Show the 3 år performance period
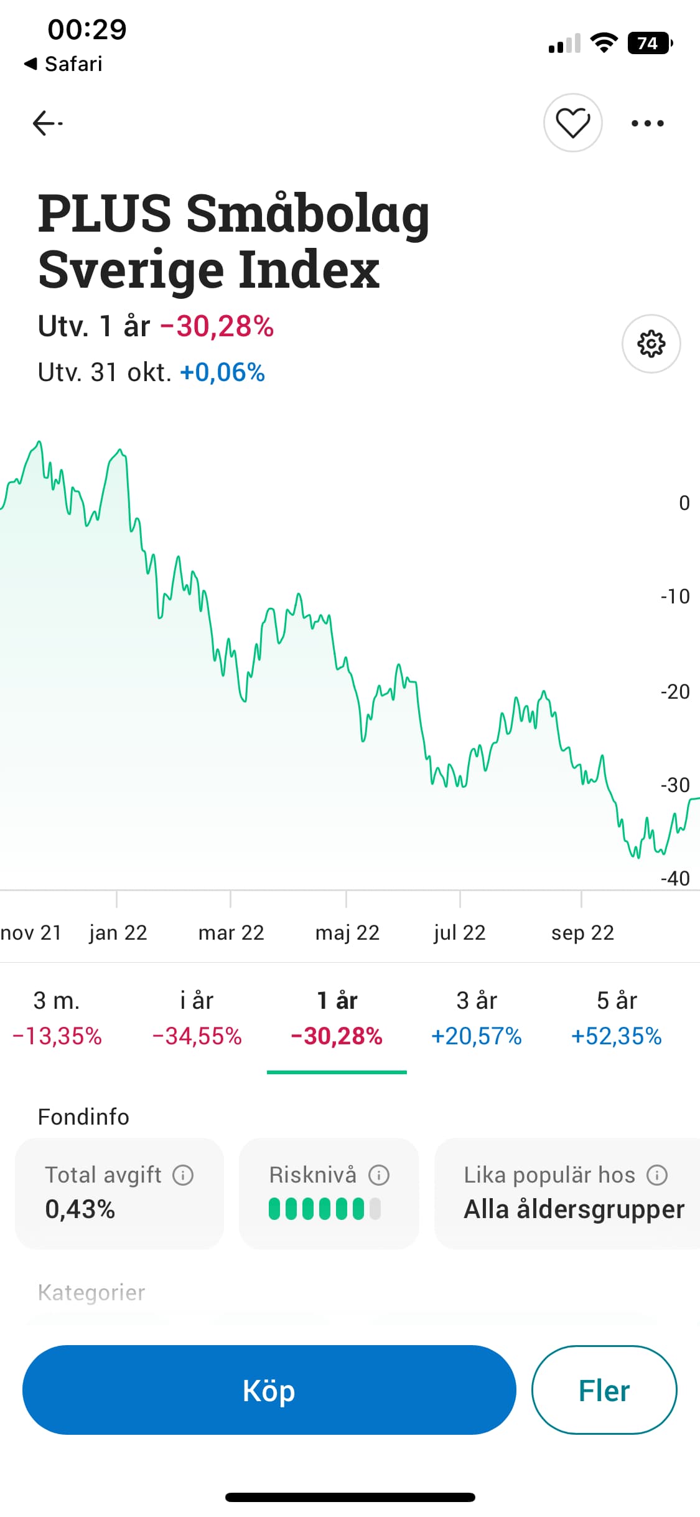 coord(477,1018)
